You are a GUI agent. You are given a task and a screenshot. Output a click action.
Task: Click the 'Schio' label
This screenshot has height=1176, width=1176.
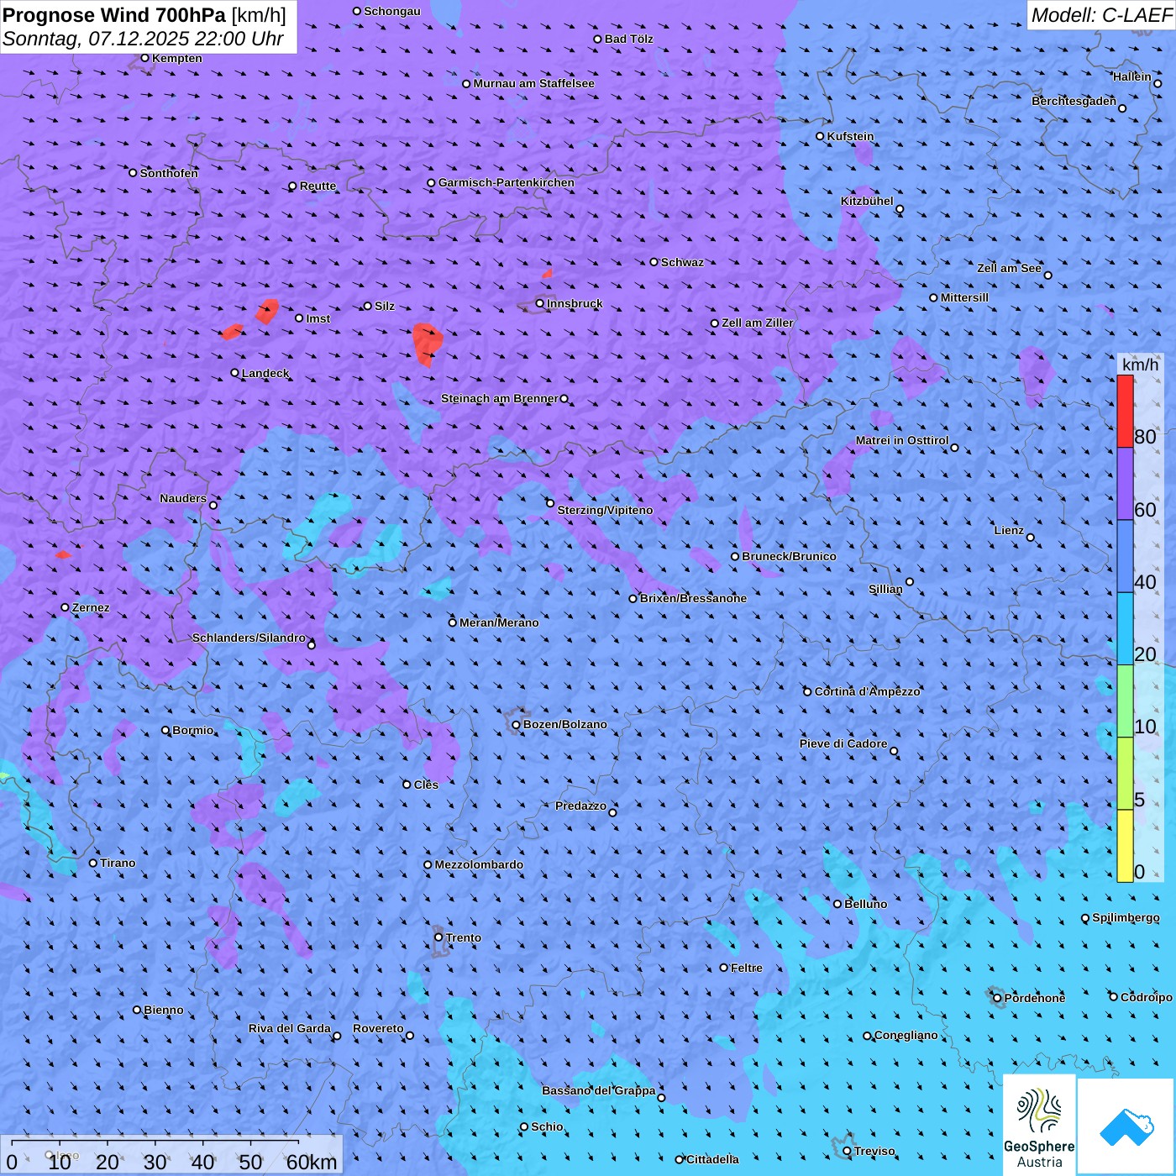(x=547, y=1126)
